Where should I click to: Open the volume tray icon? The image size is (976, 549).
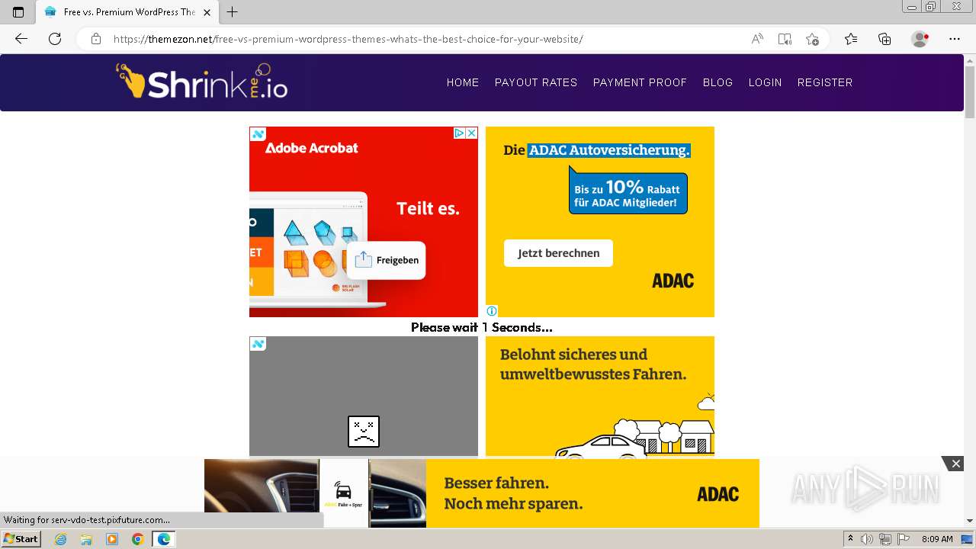[x=868, y=539]
